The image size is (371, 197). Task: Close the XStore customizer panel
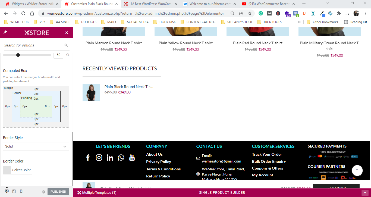tap(67, 33)
